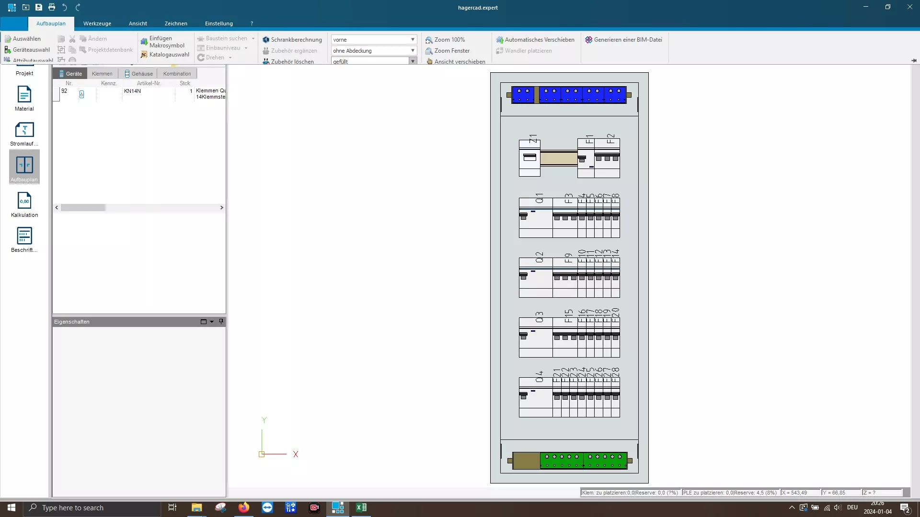
Task: Switch to the Klemmen tab
Action: pos(102,74)
